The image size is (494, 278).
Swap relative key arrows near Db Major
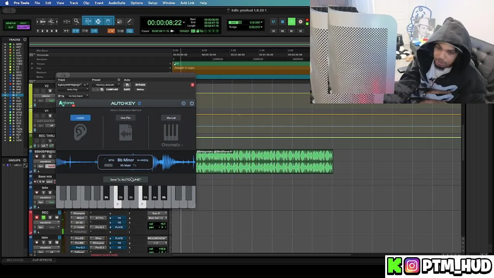[135, 165]
